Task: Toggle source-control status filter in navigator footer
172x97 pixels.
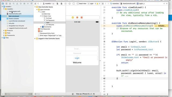Action: coord(31,94)
